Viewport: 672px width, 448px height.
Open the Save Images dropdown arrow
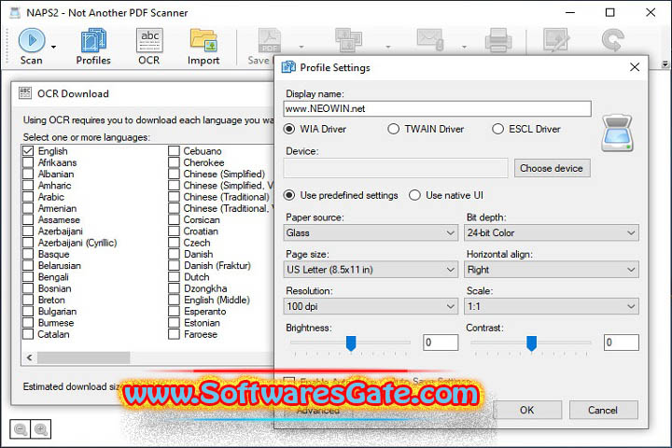pyautogui.click(x=388, y=47)
